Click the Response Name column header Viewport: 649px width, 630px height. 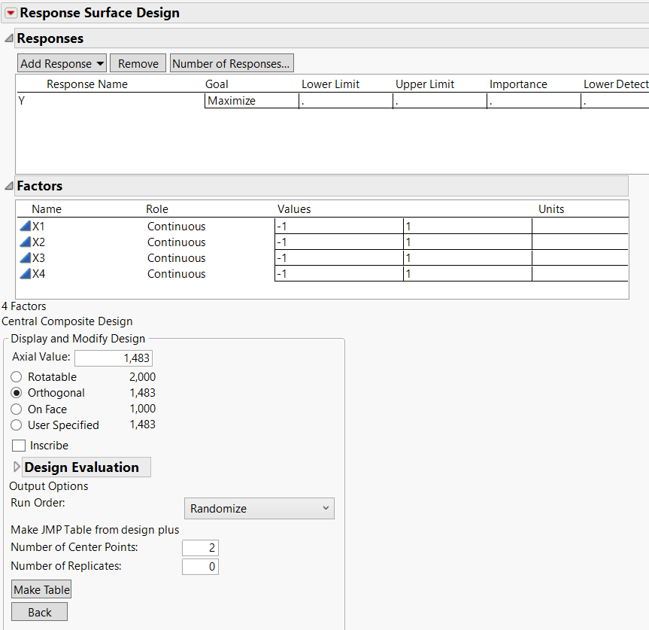(87, 84)
